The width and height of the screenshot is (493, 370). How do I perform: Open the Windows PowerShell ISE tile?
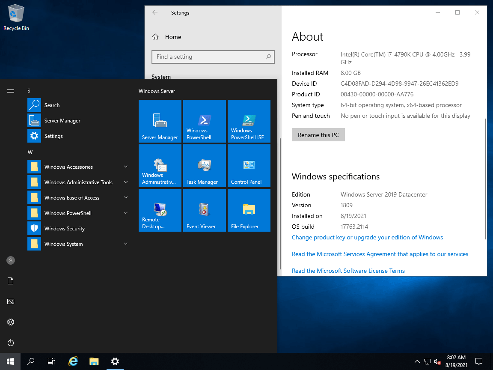coord(249,121)
